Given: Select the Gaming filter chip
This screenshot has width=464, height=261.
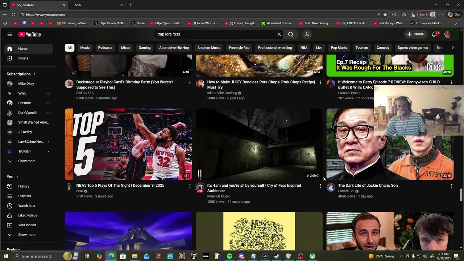Looking at the screenshot, I should (x=145, y=48).
